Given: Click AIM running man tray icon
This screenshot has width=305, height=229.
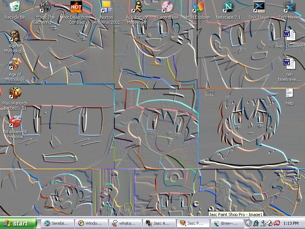Looking at the screenshot, I should pyautogui.click(x=256, y=223).
